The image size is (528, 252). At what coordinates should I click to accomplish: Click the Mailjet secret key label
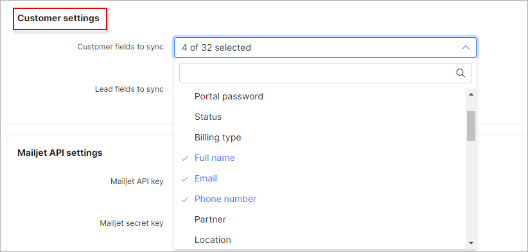[132, 223]
